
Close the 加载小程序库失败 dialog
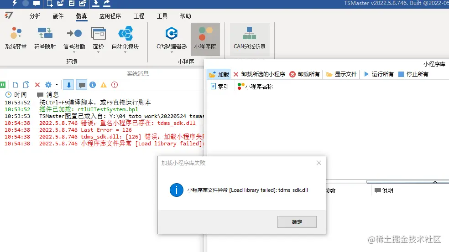click(318, 163)
